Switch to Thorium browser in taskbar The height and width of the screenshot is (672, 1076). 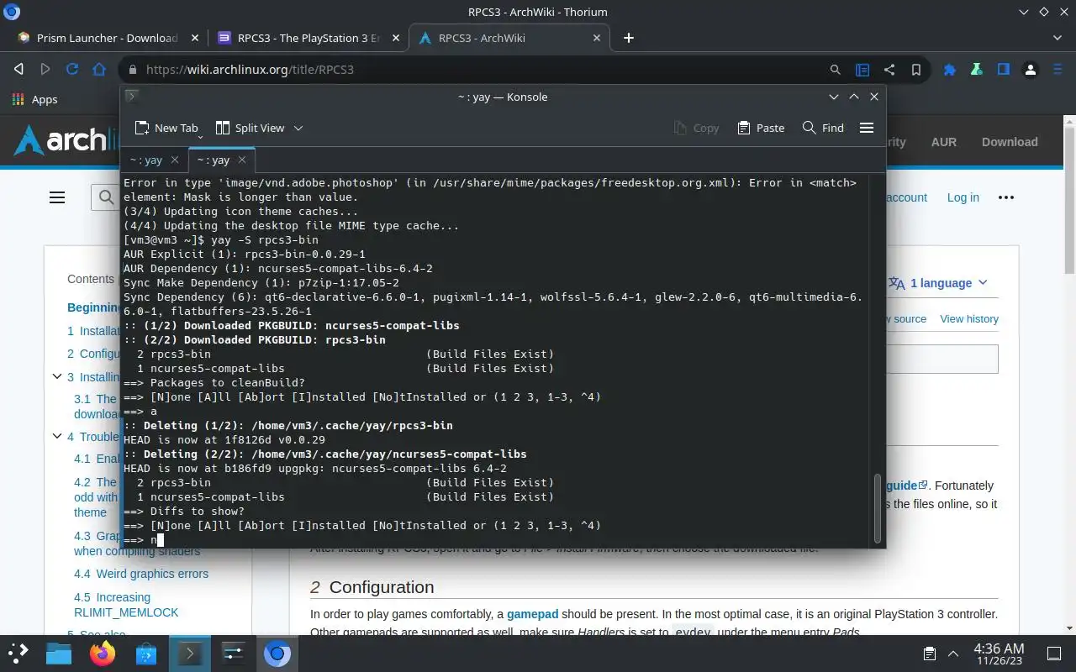pyautogui.click(x=277, y=653)
